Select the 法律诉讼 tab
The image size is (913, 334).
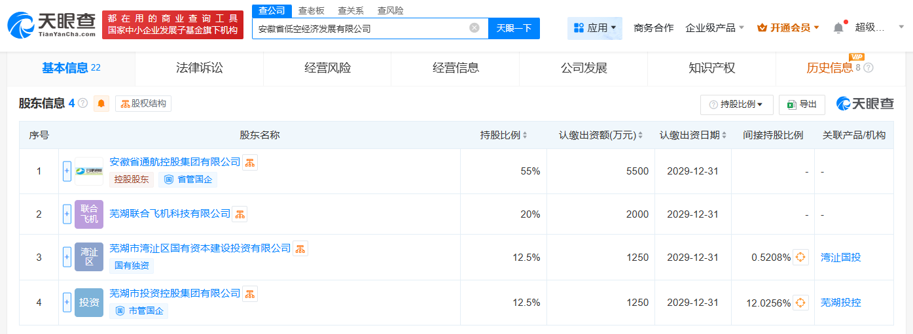point(199,68)
